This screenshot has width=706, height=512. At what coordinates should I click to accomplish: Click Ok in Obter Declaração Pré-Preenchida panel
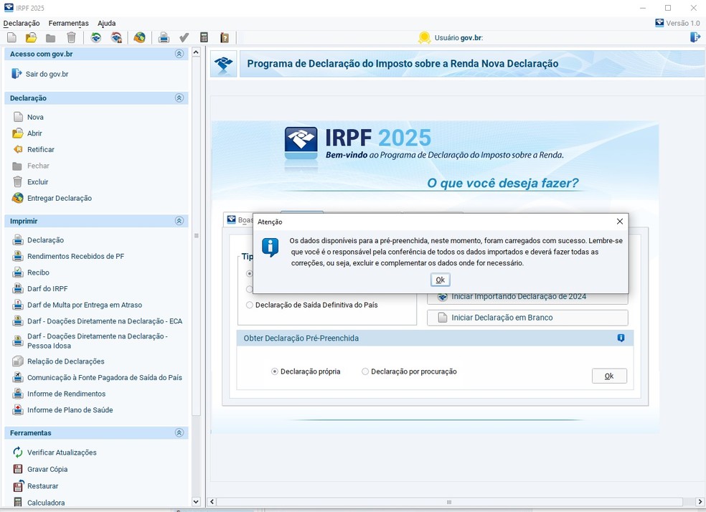pos(609,376)
